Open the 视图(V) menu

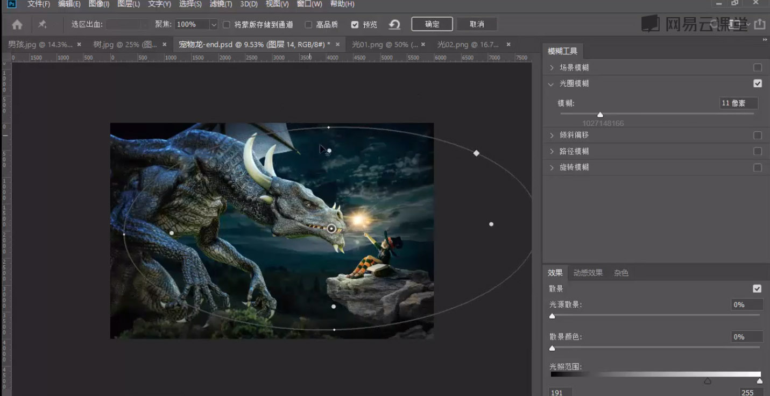click(x=277, y=4)
